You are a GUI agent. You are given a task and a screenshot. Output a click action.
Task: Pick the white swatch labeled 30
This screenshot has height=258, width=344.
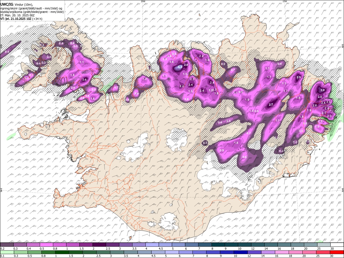tap(337, 245)
